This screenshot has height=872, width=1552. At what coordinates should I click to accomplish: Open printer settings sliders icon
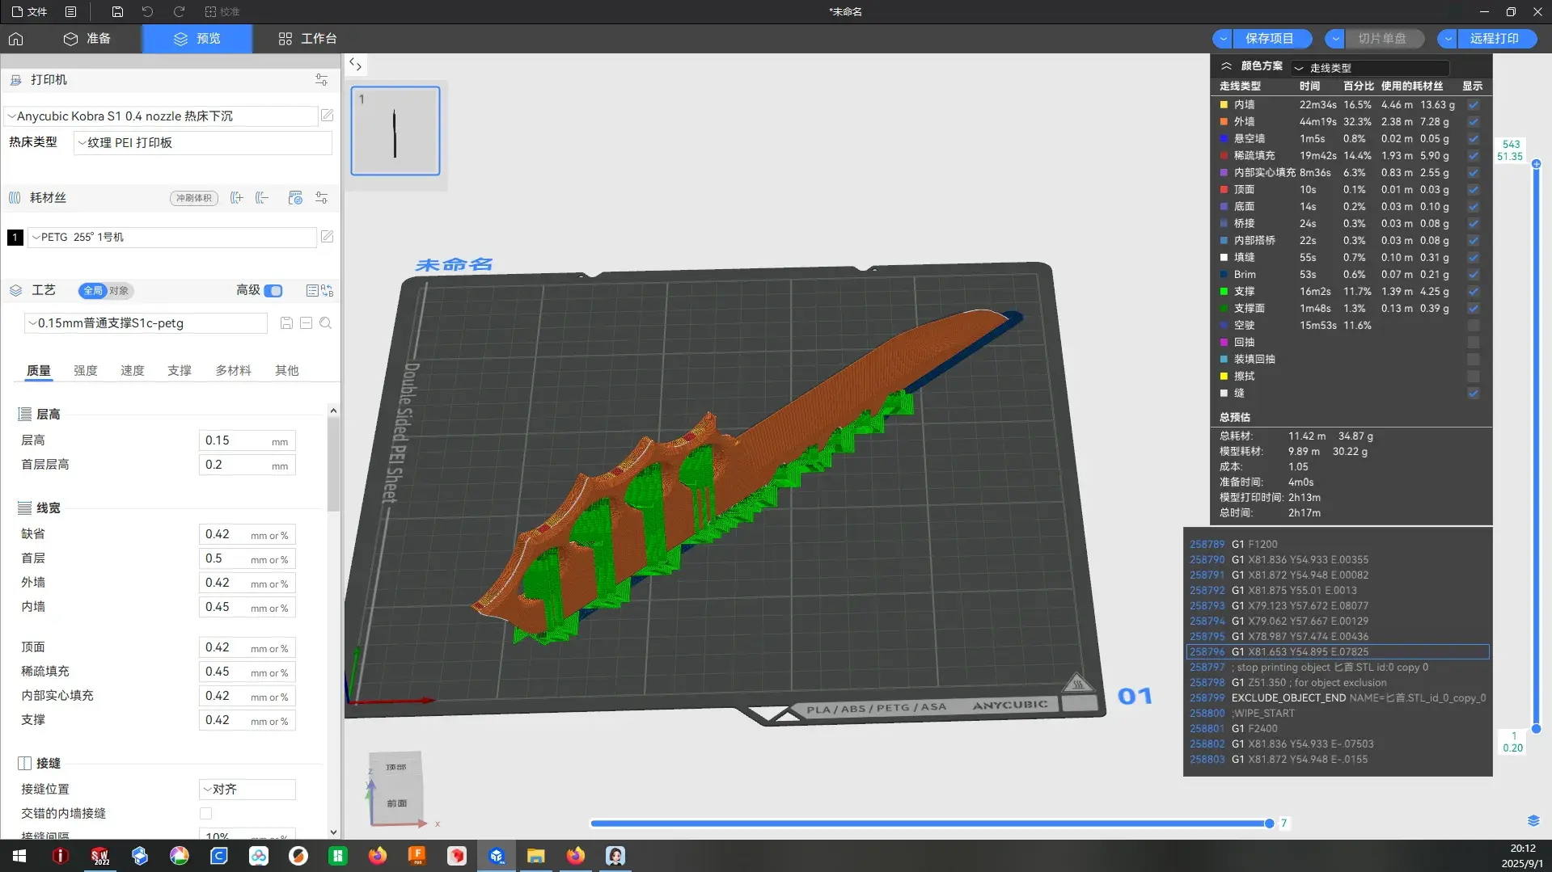(321, 80)
